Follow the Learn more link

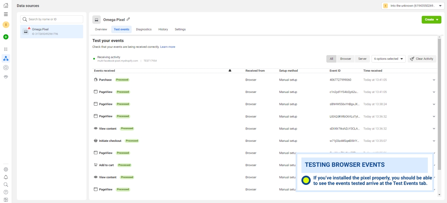(x=167, y=47)
